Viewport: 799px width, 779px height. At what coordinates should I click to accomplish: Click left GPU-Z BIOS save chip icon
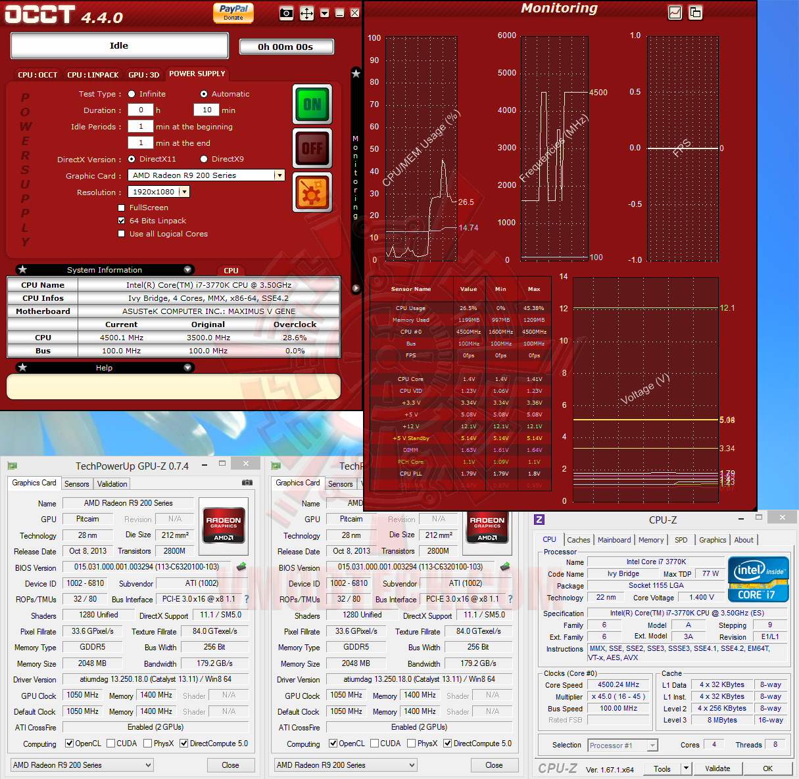click(241, 567)
